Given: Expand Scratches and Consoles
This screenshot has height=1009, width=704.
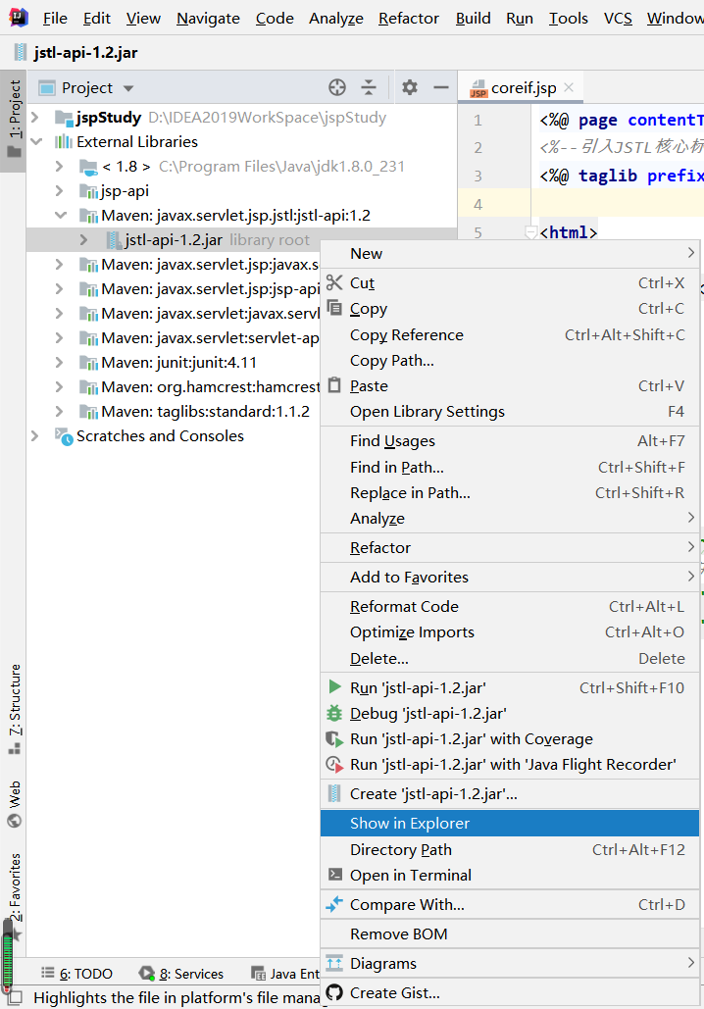Looking at the screenshot, I should coord(34,435).
